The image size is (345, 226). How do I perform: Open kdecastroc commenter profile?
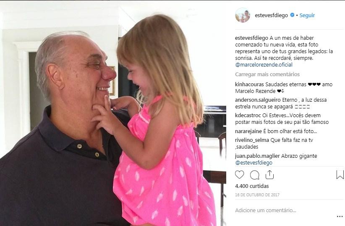(x=248, y=116)
